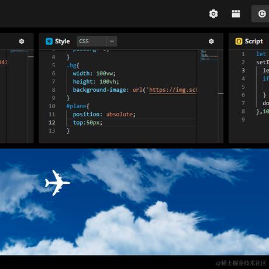
Task: Open the CSS preprocessor dropdown
Action: point(97,42)
